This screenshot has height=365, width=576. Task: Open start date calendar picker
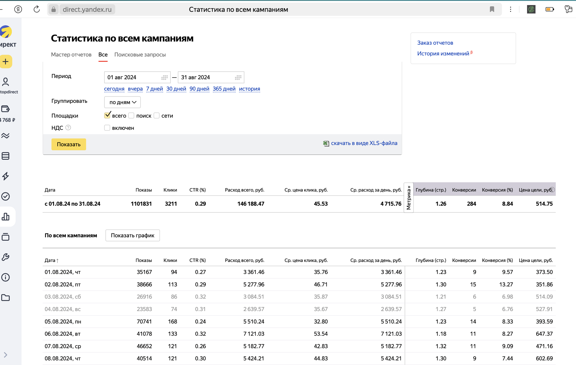coord(164,77)
